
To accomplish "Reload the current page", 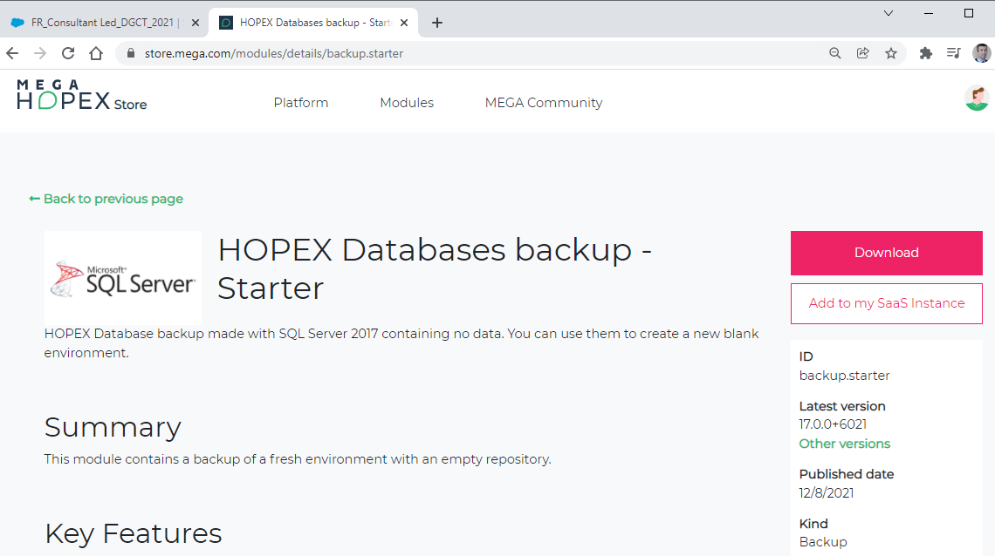I will [68, 53].
